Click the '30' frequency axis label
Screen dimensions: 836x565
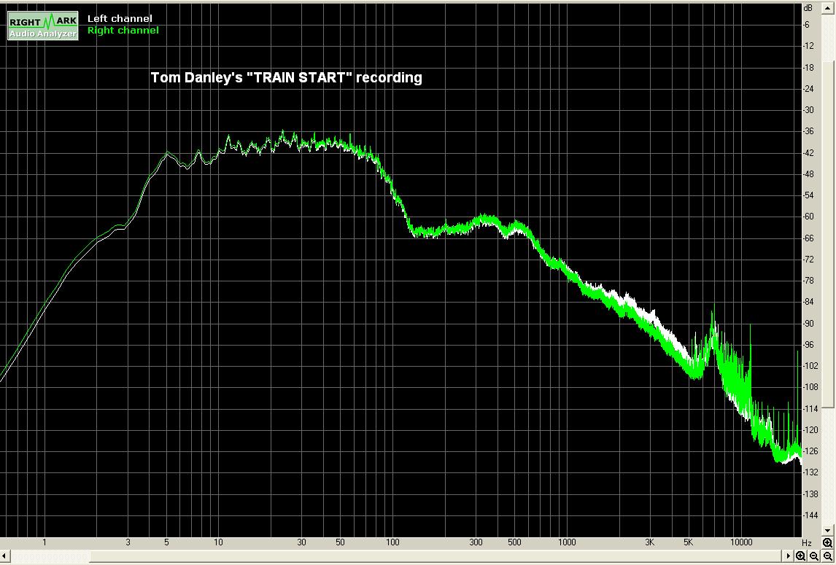point(301,542)
